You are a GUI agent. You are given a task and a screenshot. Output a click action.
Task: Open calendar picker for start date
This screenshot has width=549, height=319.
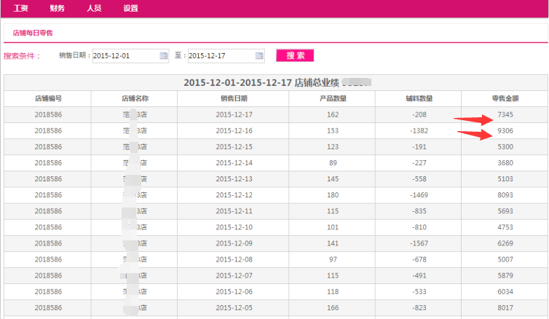click(164, 56)
